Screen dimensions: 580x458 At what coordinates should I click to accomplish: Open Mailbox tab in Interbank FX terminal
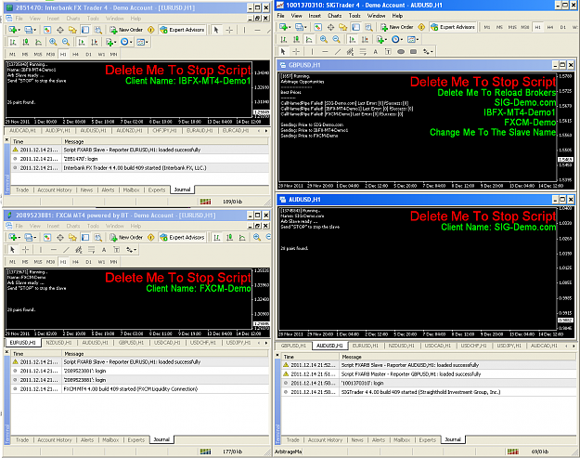pyautogui.click(x=132, y=190)
